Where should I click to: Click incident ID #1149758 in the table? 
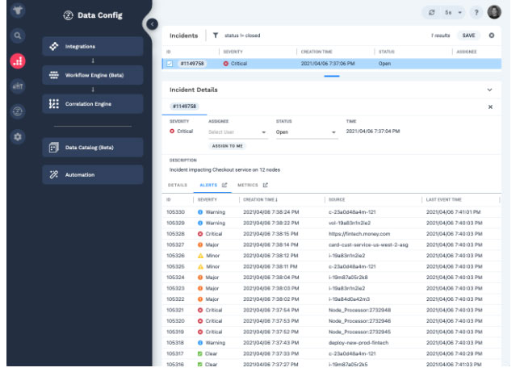[x=192, y=63]
